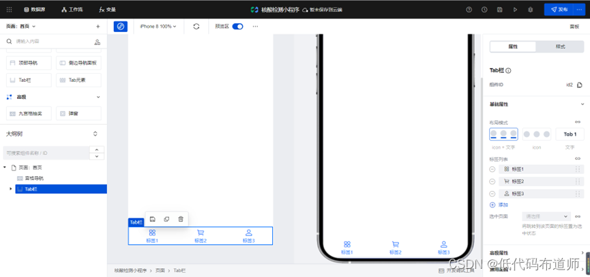Screen dimensions: 590x277
Task: Select the 顶部导航 component
Action: click(x=29, y=63)
